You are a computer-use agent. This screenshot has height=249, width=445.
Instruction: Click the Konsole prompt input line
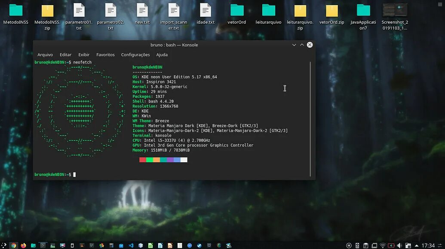172,174
